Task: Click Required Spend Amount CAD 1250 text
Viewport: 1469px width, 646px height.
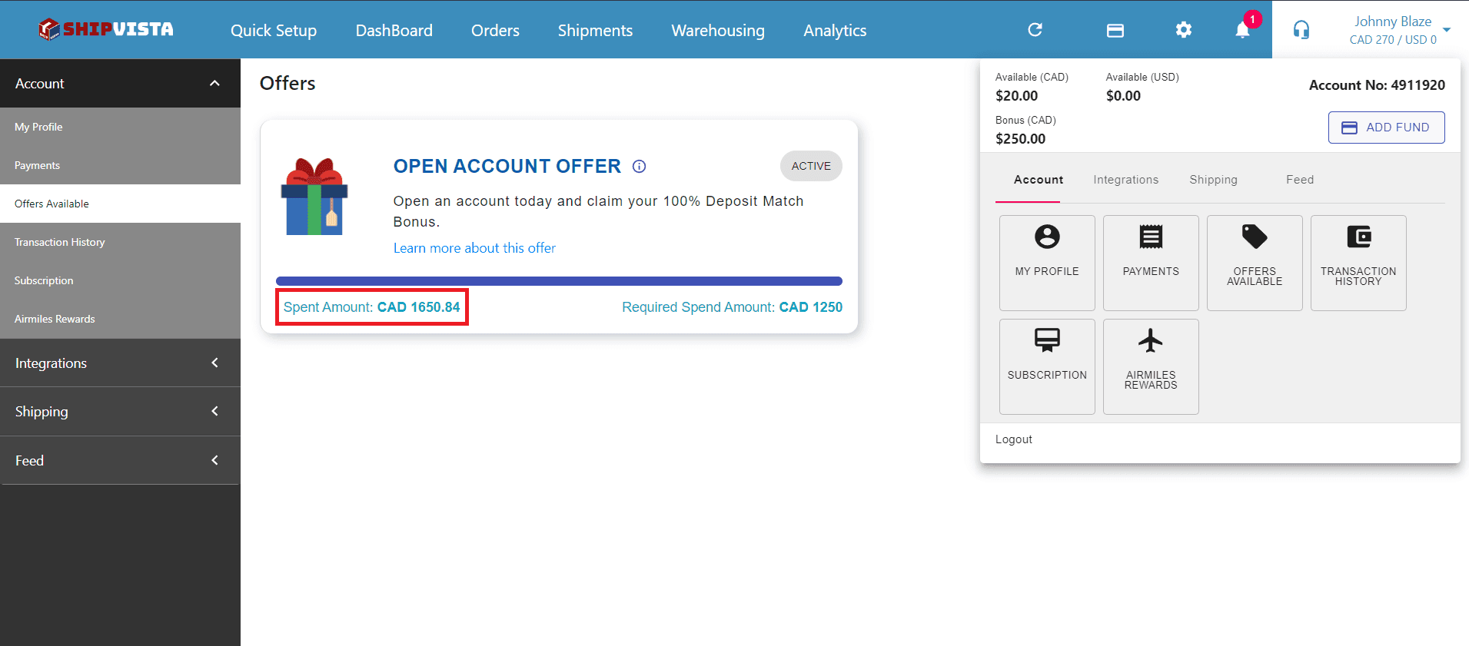Action: click(732, 307)
